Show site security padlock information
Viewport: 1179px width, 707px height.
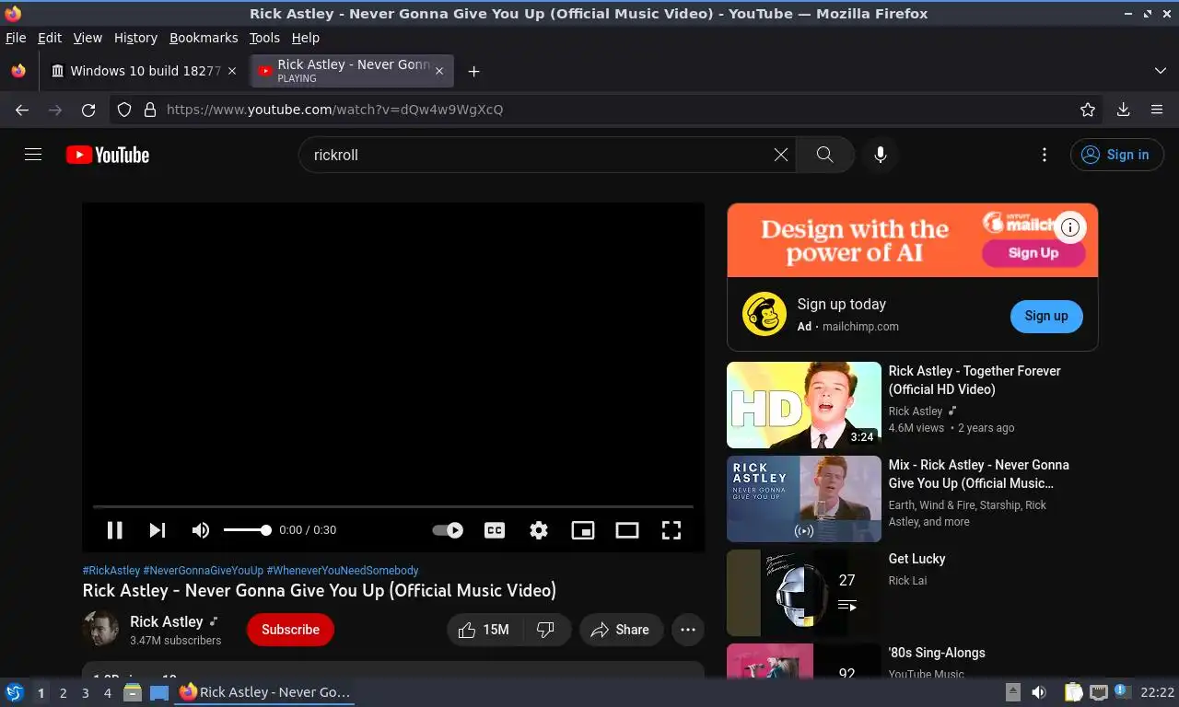click(150, 110)
